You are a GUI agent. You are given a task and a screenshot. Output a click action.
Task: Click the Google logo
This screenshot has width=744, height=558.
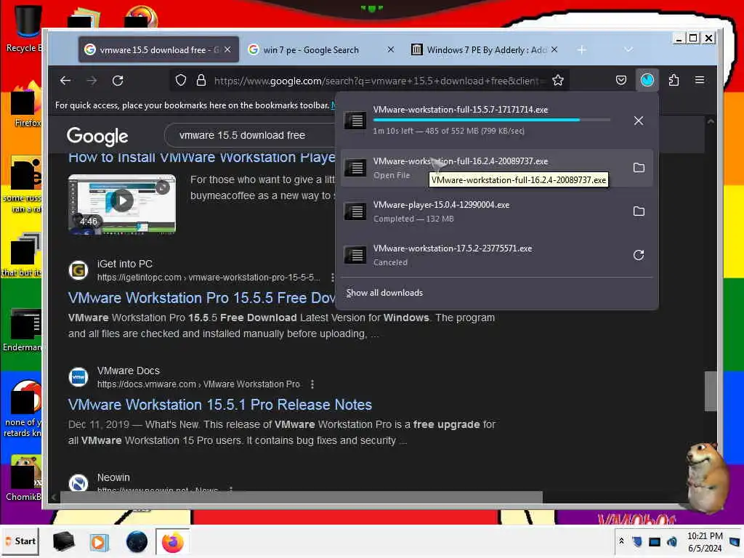pos(97,136)
